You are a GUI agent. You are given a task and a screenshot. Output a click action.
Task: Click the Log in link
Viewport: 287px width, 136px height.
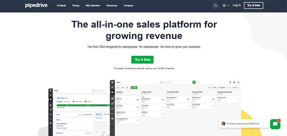click(x=237, y=5)
